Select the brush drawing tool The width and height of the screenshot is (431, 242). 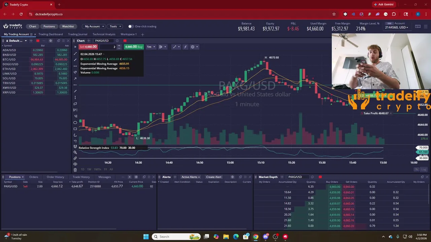click(x=75, y=152)
